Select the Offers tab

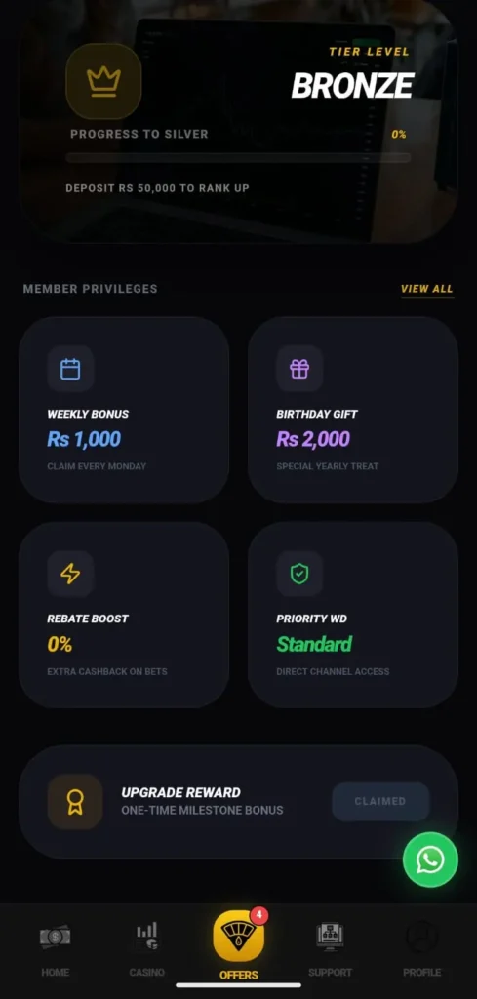pyautogui.click(x=239, y=946)
